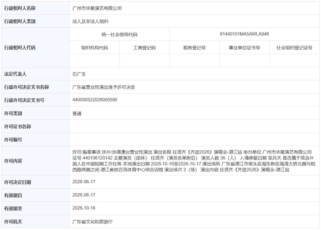Select the value 普通
This screenshot has height=230, width=321.
point(77,113)
